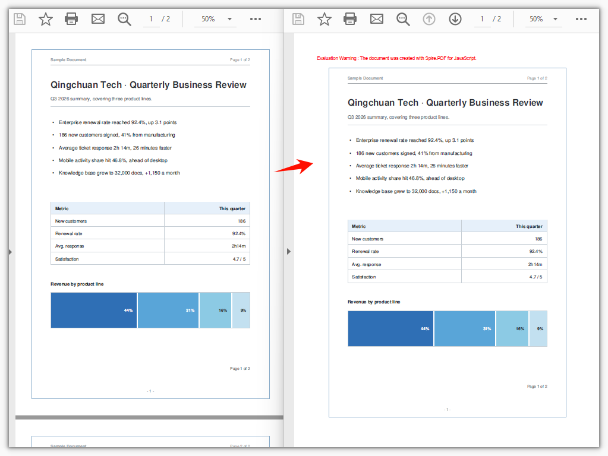
Task: Bookmark with the star icon in right viewer
Action: [x=325, y=19]
